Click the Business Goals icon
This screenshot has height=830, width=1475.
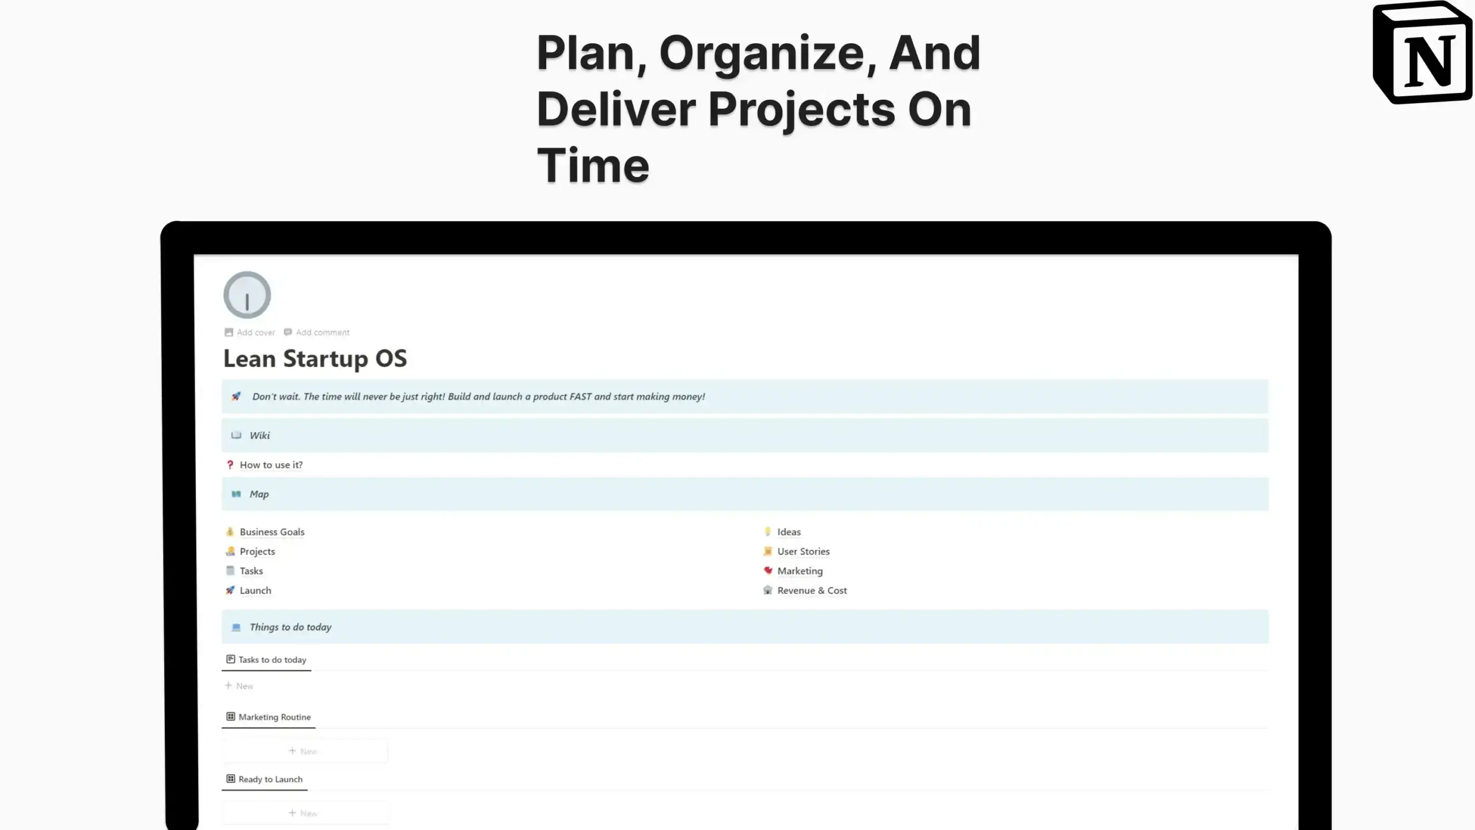coord(229,530)
